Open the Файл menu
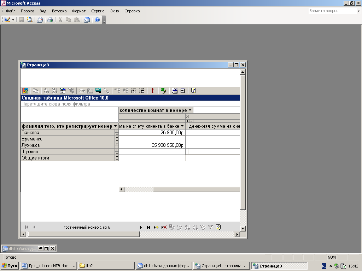Screen dimensions: 362x271 [x=11, y=11]
